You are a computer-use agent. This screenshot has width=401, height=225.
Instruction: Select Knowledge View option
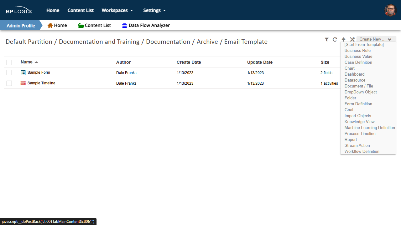pos(360,122)
